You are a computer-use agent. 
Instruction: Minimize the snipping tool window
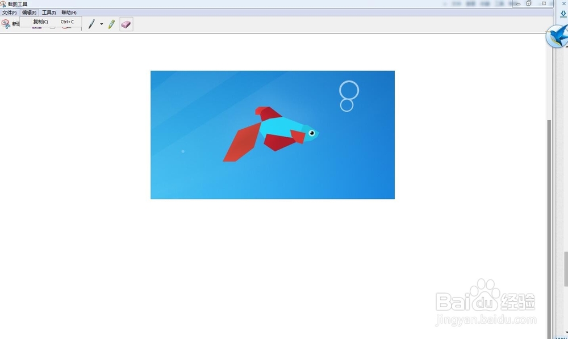(518, 3)
